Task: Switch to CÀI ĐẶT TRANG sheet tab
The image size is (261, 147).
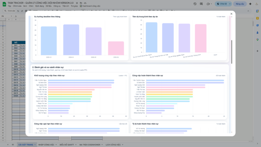Action: tap(26, 145)
